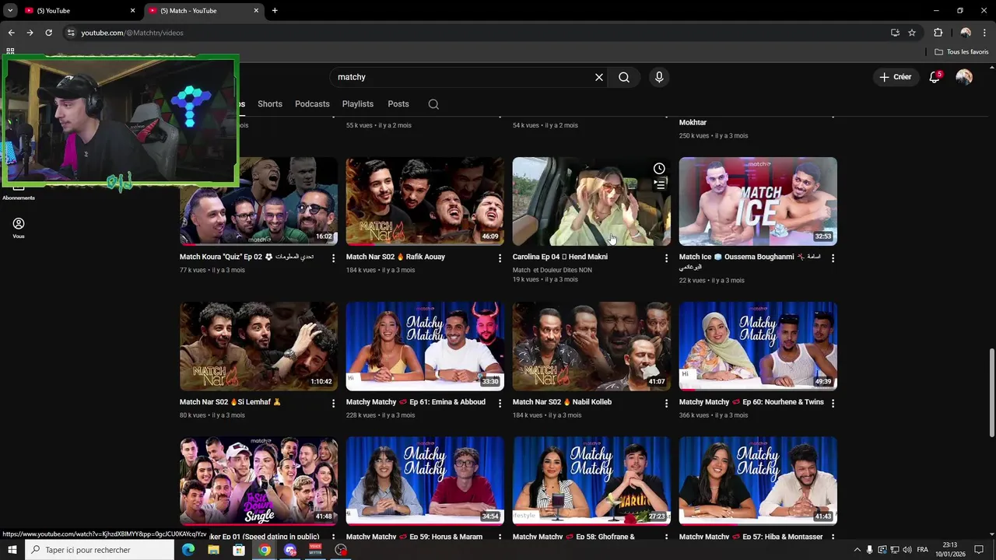Screen dimensions: 996x560
Task: Click the install app icon in the address bar
Action: (x=895, y=33)
